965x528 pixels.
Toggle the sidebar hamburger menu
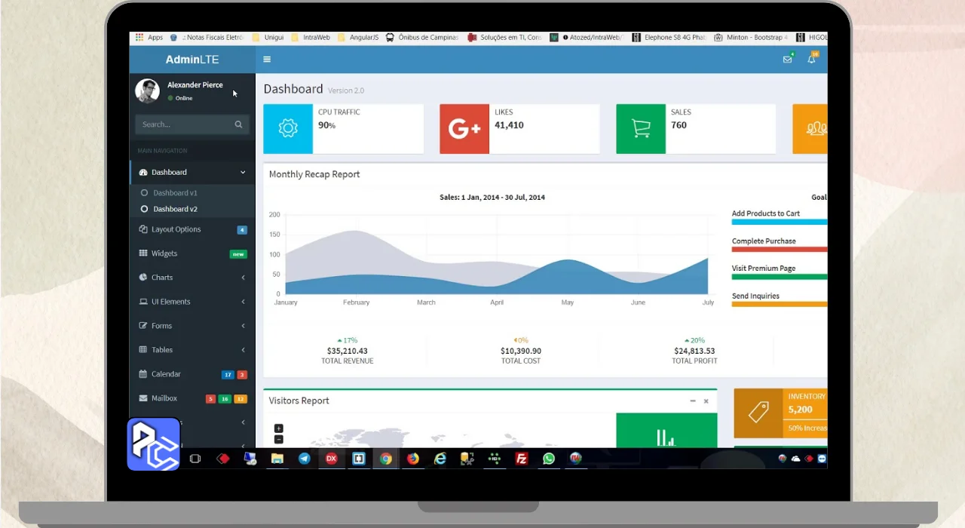267,60
